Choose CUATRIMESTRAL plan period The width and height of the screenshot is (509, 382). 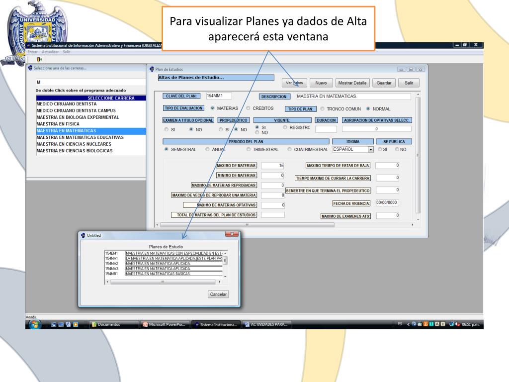[289, 149]
